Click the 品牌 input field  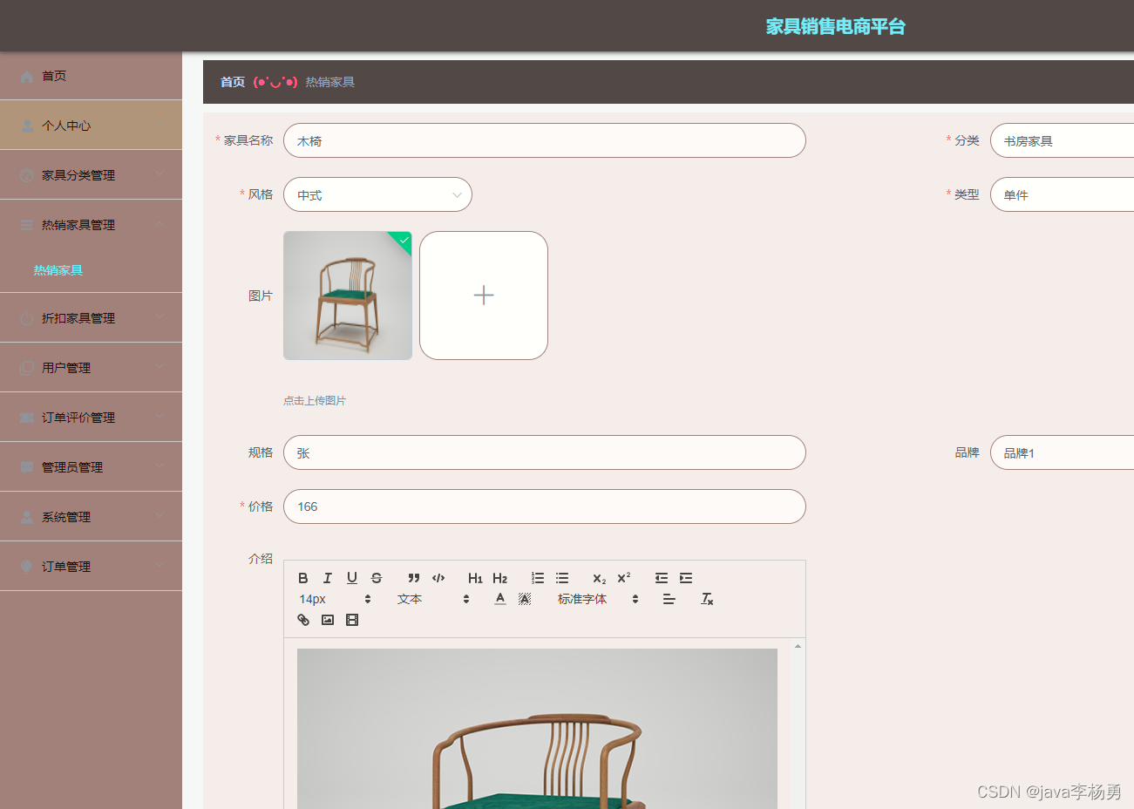[x=1062, y=452]
